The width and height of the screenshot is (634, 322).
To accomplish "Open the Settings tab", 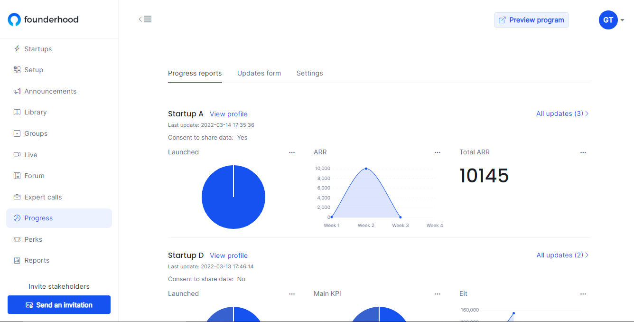I will [x=309, y=73].
